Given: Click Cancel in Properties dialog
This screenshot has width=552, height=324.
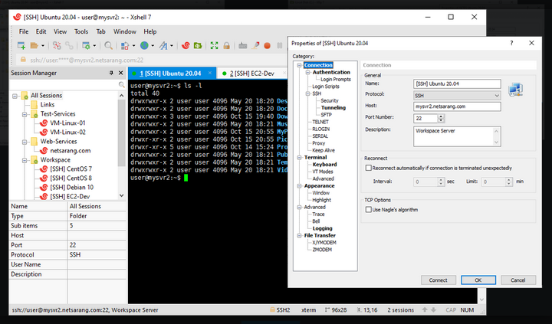Looking at the screenshot, I should coord(518,280).
